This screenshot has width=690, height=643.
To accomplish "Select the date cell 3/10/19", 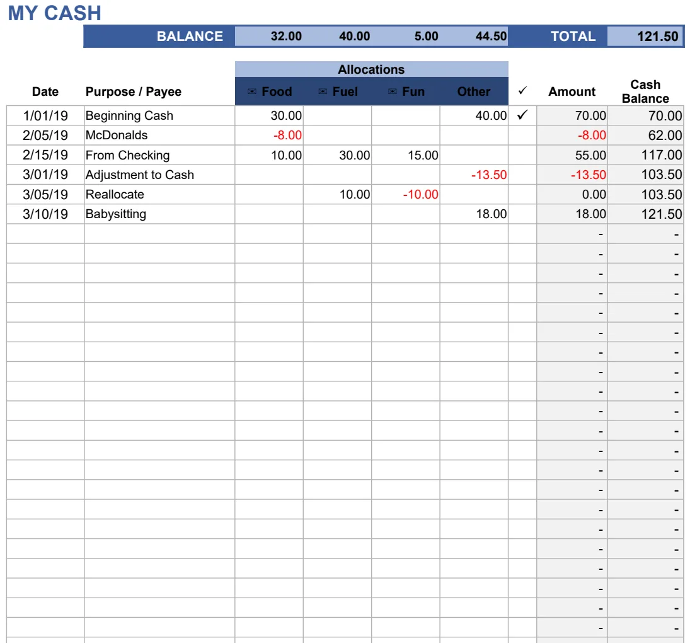I will [x=45, y=214].
